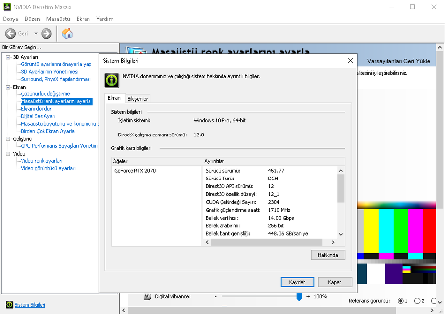Open Ekranı döndür page
Image resolution: width=445 pixels, height=314 pixels.
pos(36,109)
